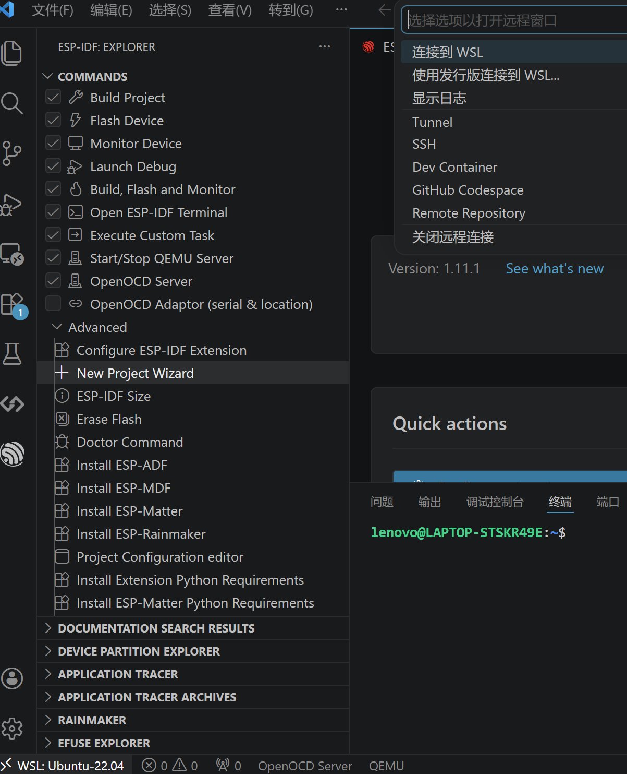Click the Doctor Command bug icon
Viewport: 627px width, 774px height.
pyautogui.click(x=62, y=442)
